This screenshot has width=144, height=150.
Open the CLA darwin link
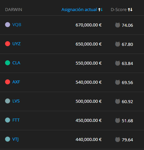pyautogui.click(x=16, y=63)
